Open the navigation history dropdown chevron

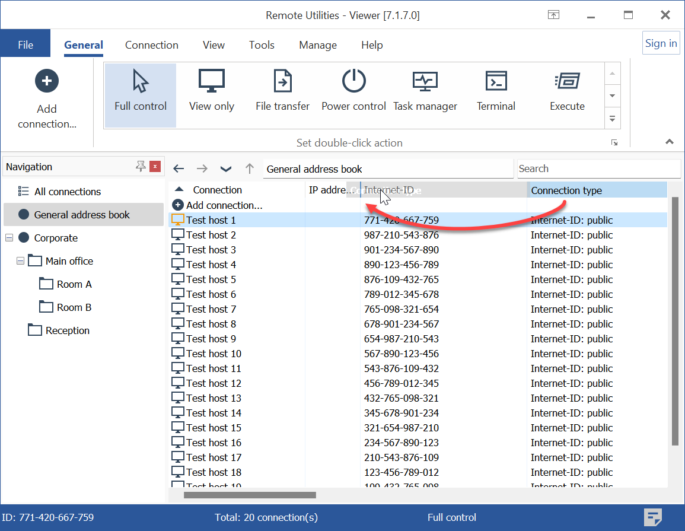(226, 169)
